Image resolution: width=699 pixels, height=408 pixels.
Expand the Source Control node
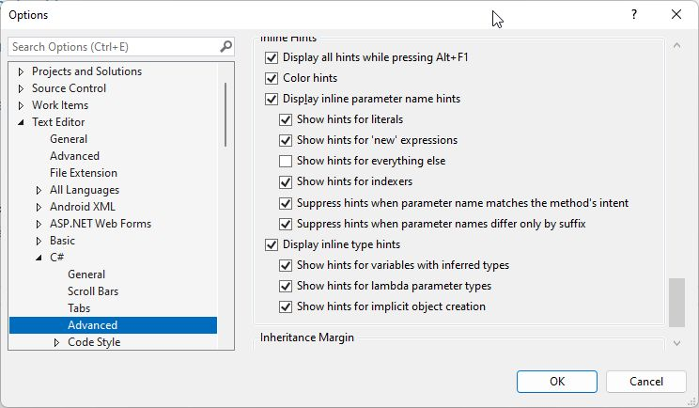click(x=21, y=88)
